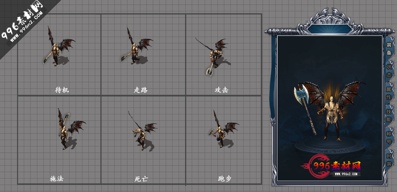Click the 跑步 label text
397x192 pixels.
[224, 179]
